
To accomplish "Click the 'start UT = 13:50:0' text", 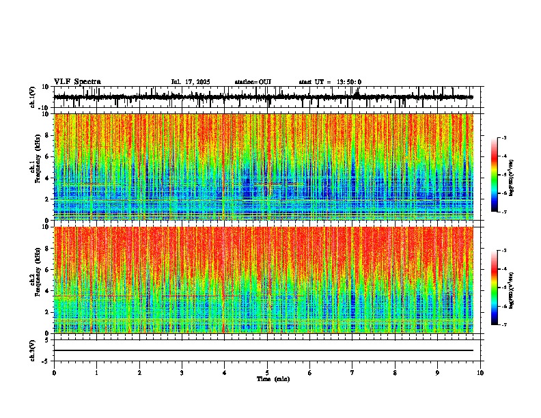I will [330, 82].
